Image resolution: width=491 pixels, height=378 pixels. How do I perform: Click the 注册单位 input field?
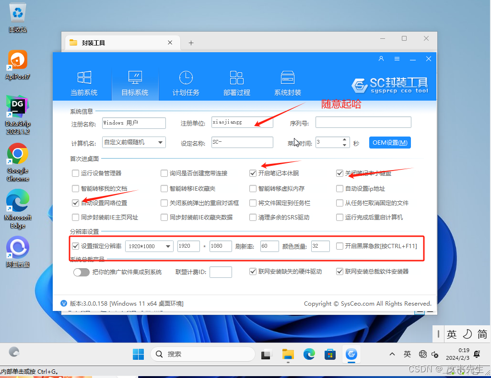click(242, 122)
